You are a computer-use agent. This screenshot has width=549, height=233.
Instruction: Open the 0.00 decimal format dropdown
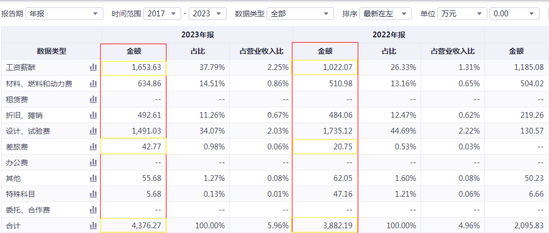(514, 14)
